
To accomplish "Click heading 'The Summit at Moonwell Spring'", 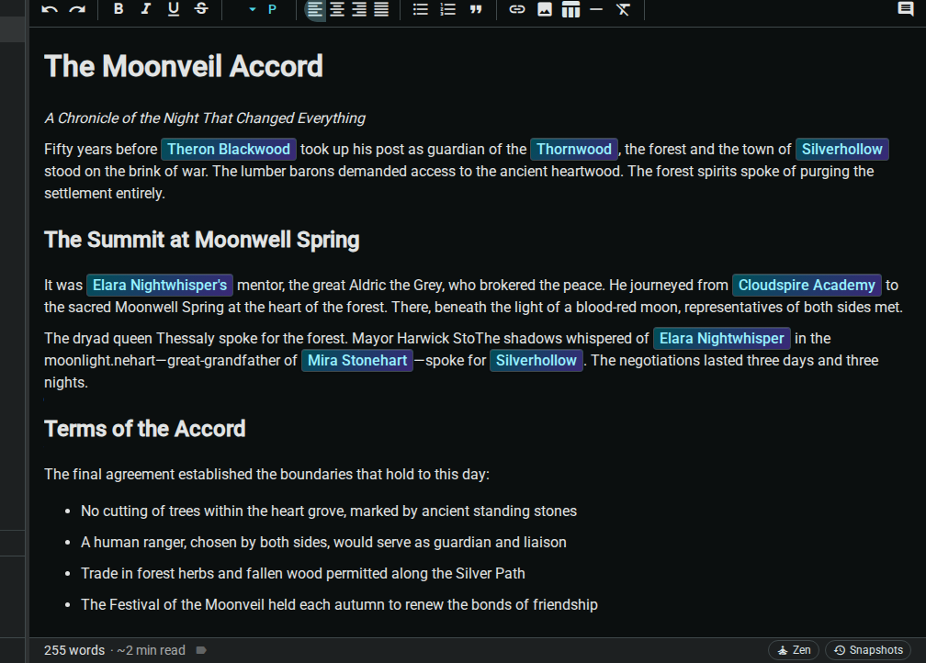I will [202, 240].
